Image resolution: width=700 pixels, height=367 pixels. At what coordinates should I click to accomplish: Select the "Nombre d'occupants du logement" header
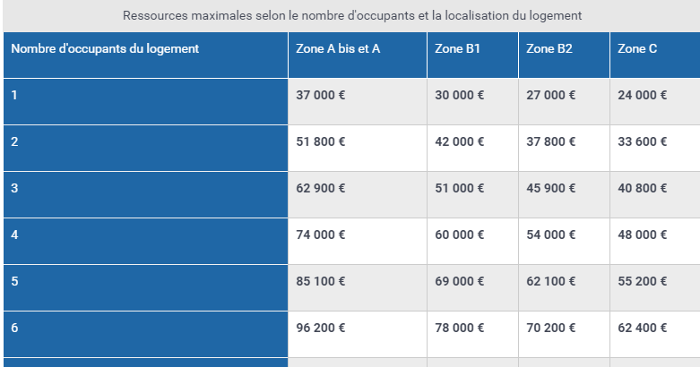pyautogui.click(x=105, y=48)
